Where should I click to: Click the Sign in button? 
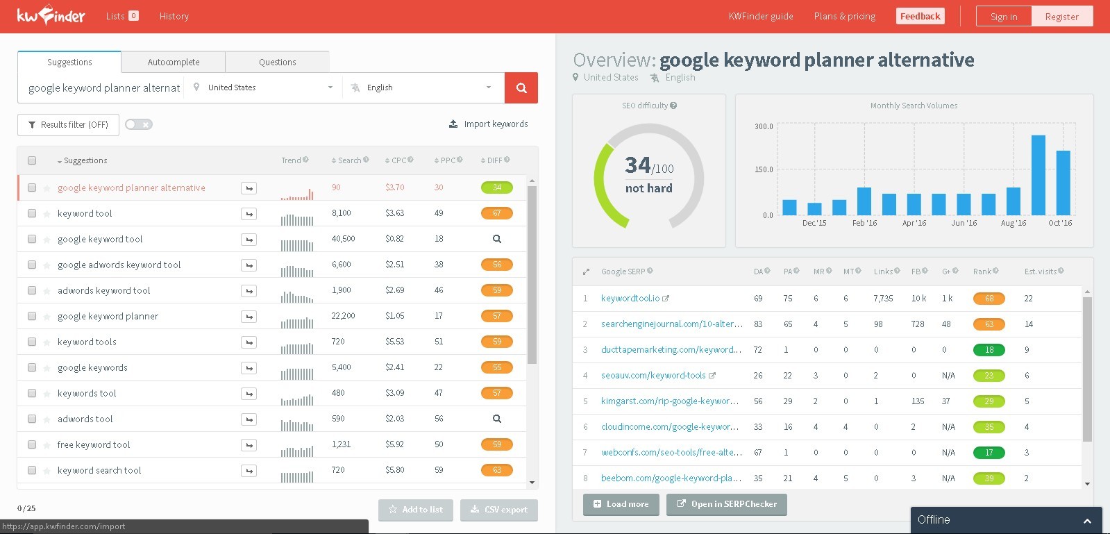(x=1004, y=17)
